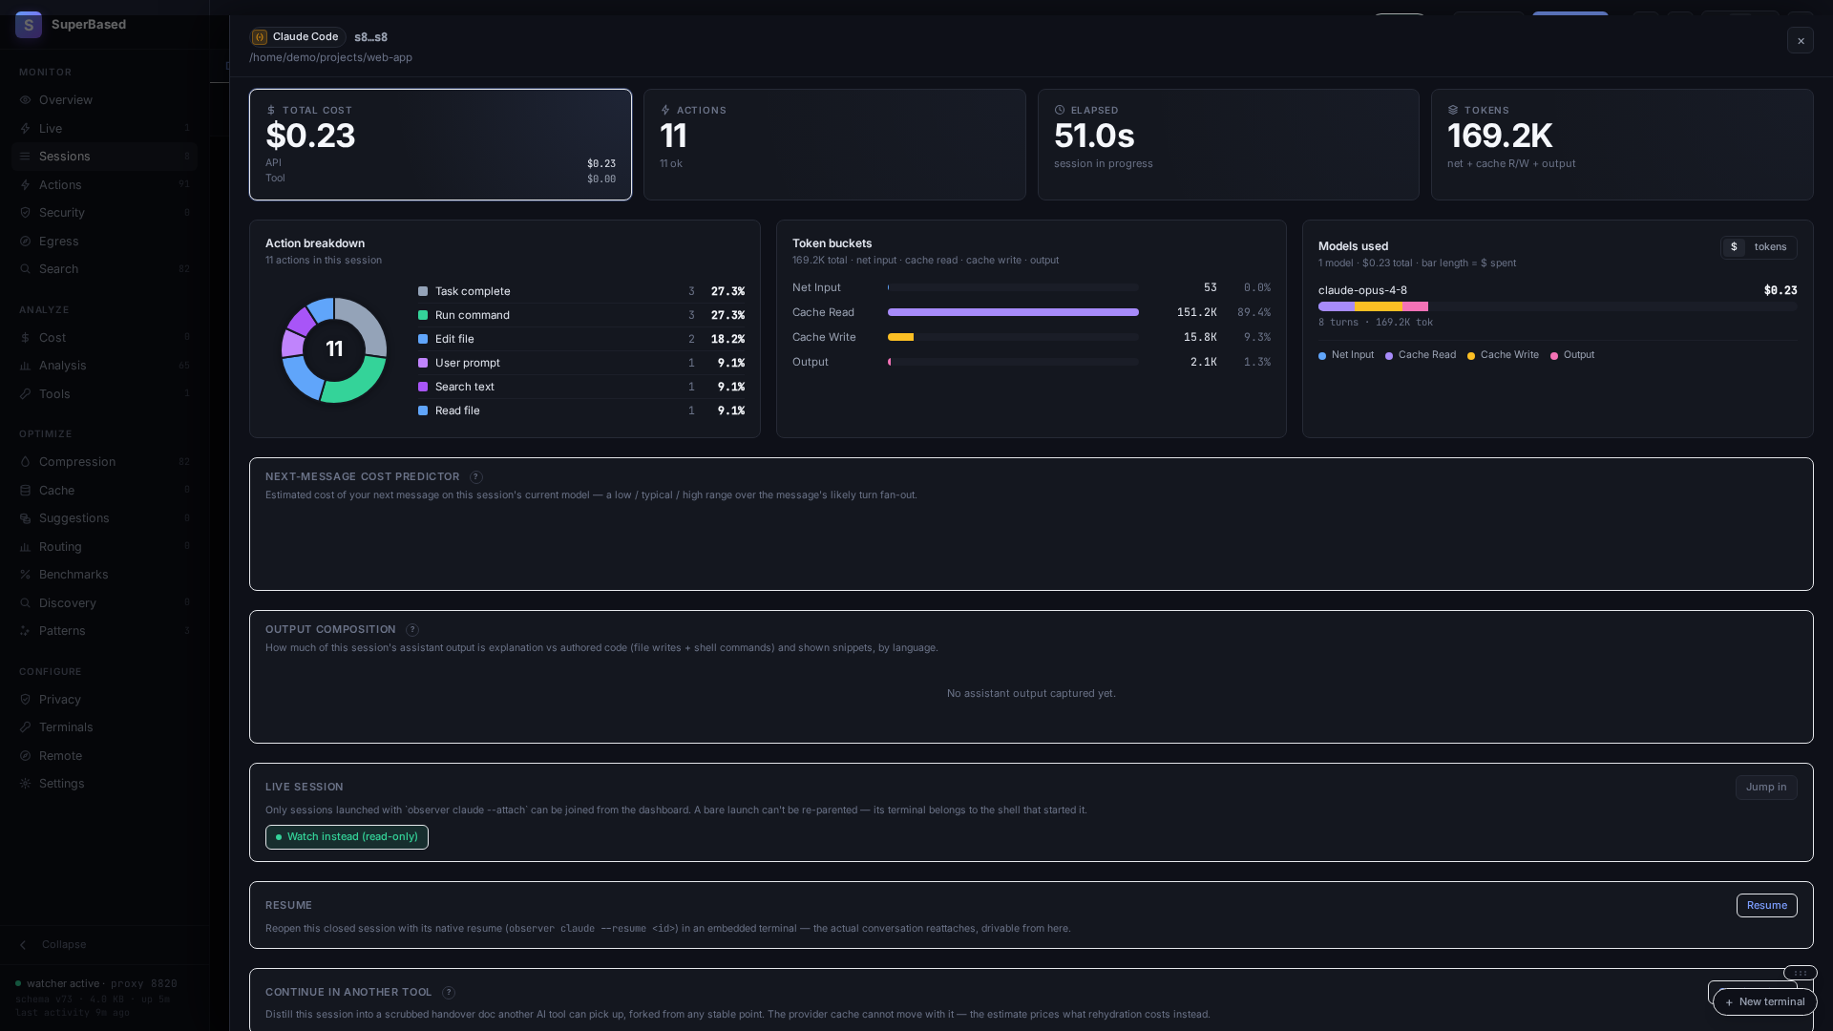Viewport: 1833px width, 1031px height.
Task: Click help icon beside Output Composition
Action: 412,630
